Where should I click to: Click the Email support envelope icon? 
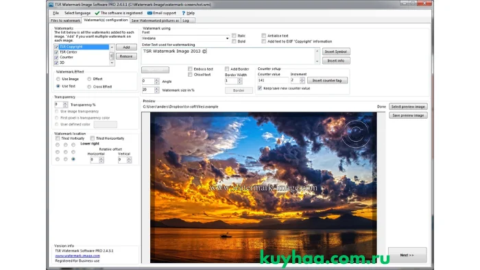pos(149,13)
